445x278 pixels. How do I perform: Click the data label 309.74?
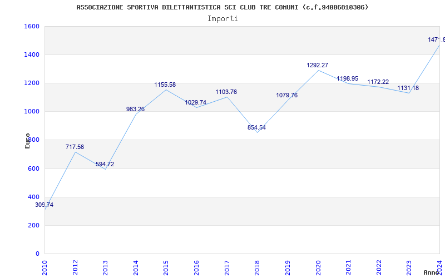[44, 205]
